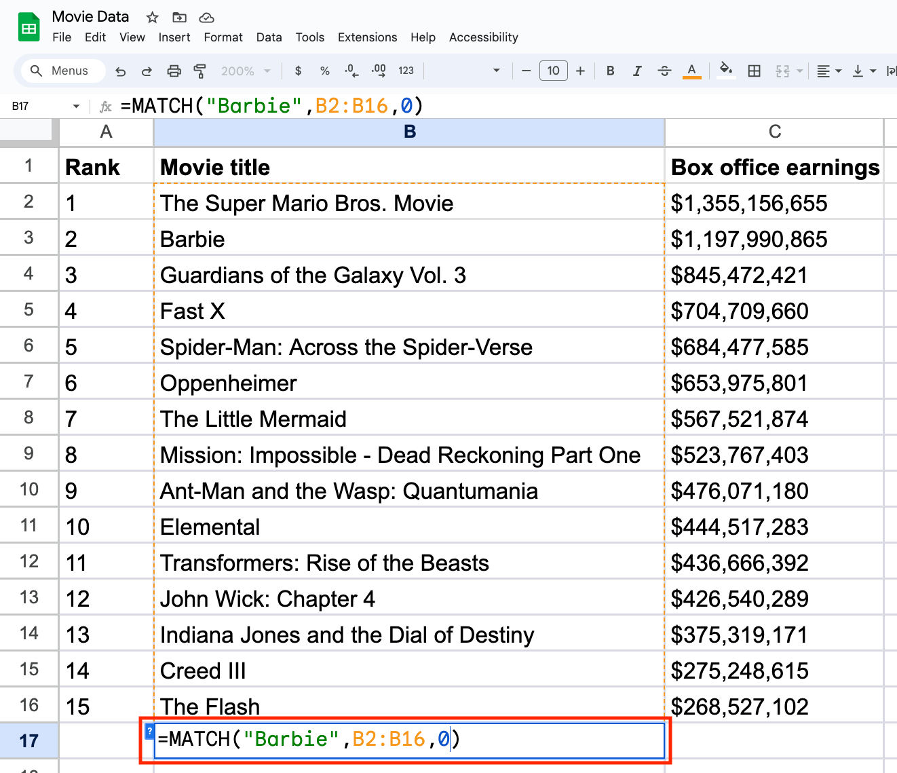This screenshot has width=897, height=773.
Task: Print the spreadsheet
Action: pos(174,71)
